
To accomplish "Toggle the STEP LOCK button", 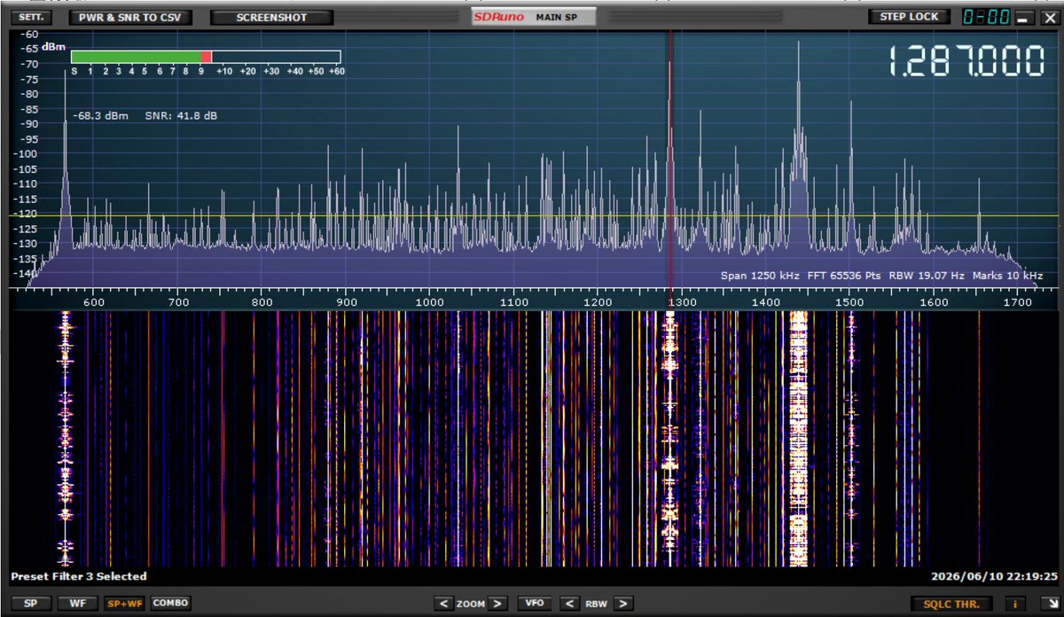I will pos(909,17).
